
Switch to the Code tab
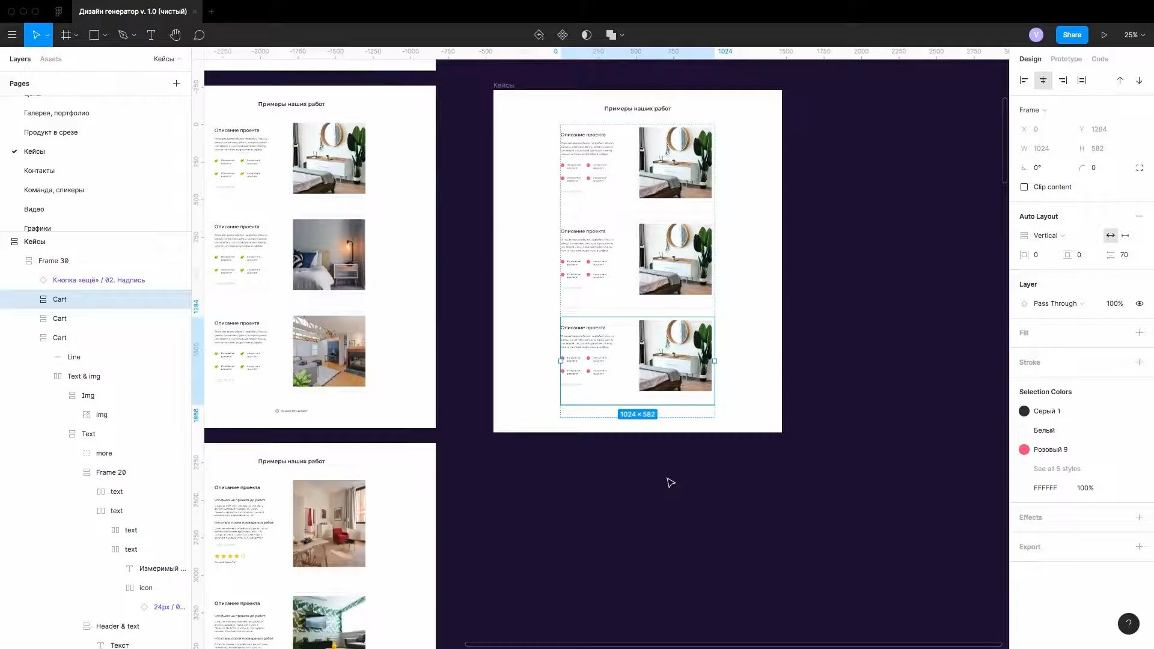click(1100, 59)
